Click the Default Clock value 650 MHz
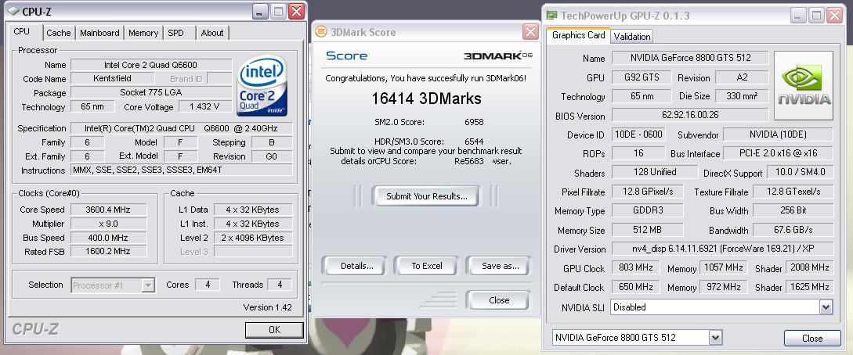The height and width of the screenshot is (355, 853). click(x=635, y=287)
